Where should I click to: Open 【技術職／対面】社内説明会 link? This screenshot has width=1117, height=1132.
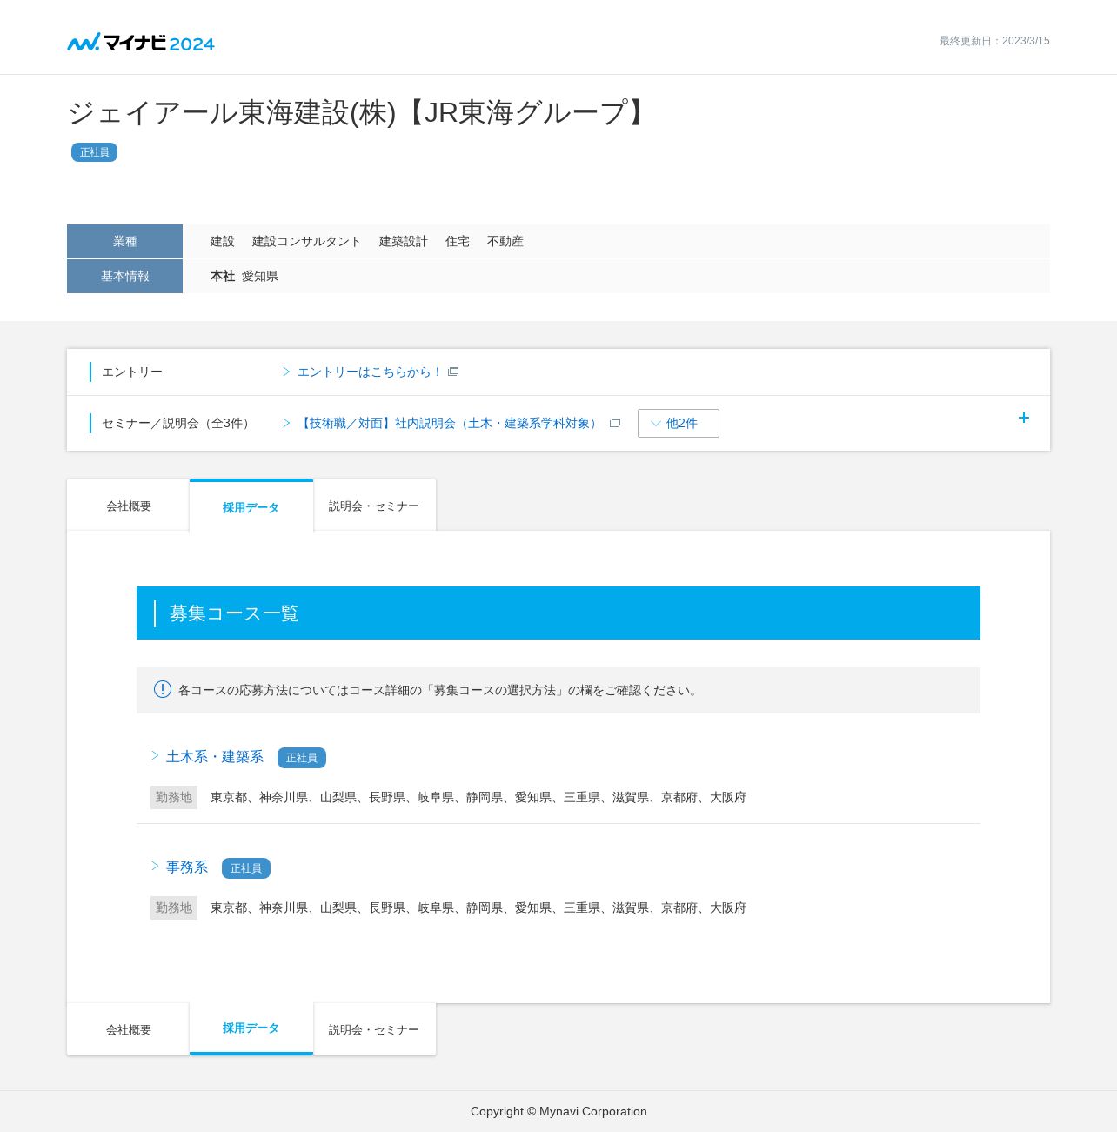coord(450,423)
